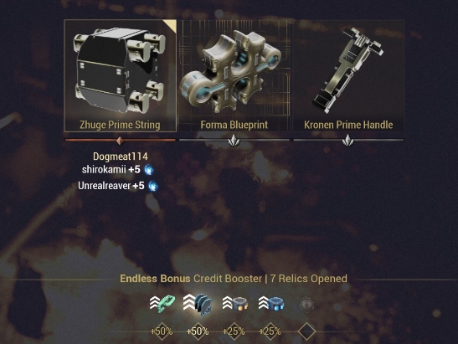Click silver rarity emblem under Kronen Prime Handle
Image resolution: width=458 pixels, height=344 pixels.
click(x=347, y=140)
